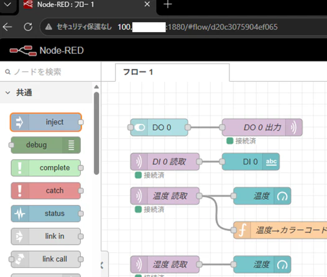Collapse the 共通 palette category
Viewport: 327px width, 277px height.
pyautogui.click(x=7, y=93)
